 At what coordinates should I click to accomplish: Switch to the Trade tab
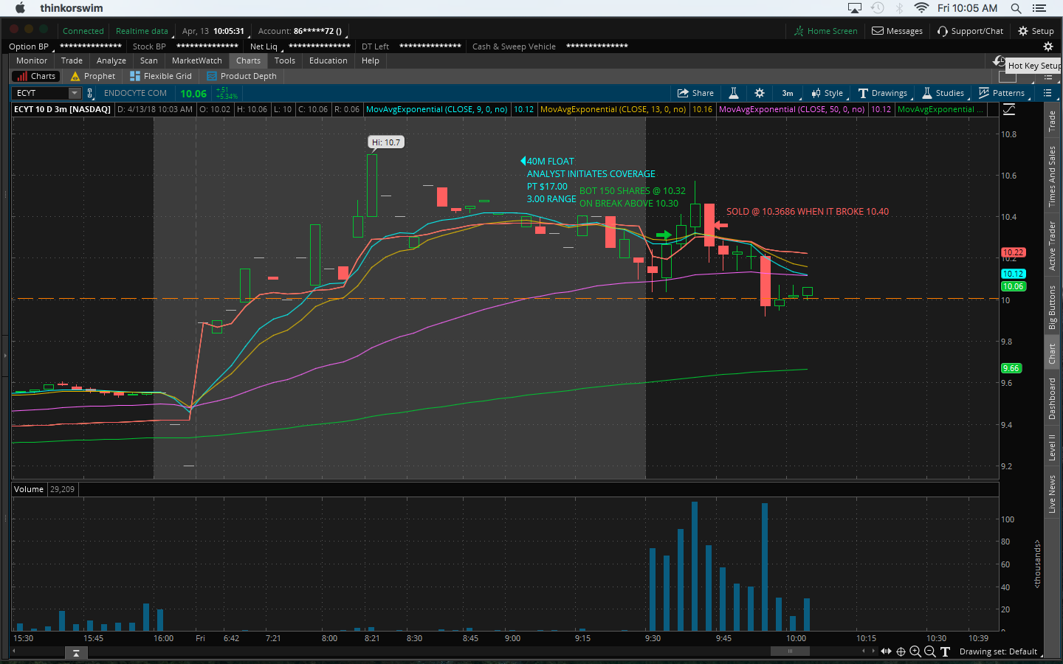(72, 60)
